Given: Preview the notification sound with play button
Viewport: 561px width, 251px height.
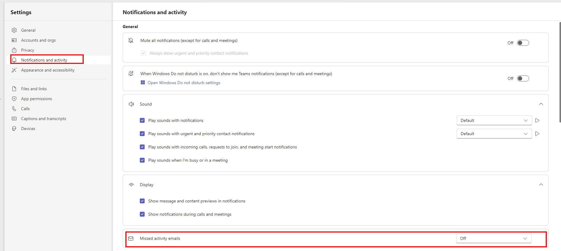Looking at the screenshot, I should click(x=537, y=120).
